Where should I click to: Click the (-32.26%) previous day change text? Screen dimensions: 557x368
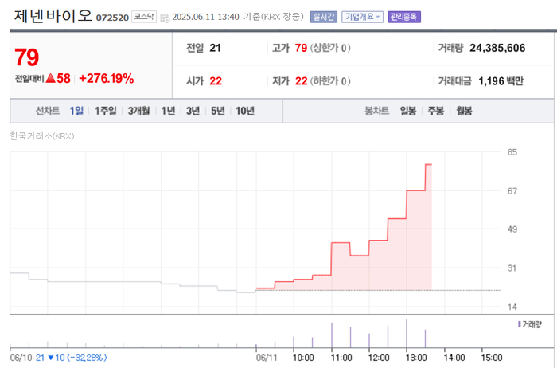(87, 358)
